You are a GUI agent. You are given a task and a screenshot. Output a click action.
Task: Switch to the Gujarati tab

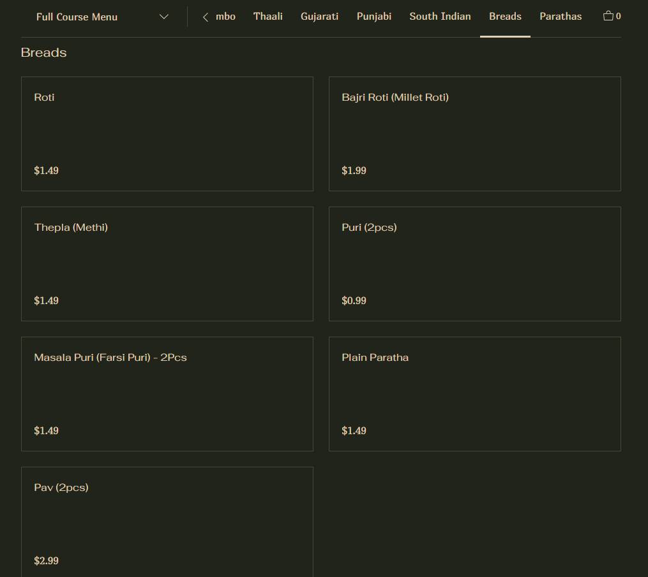point(319,17)
